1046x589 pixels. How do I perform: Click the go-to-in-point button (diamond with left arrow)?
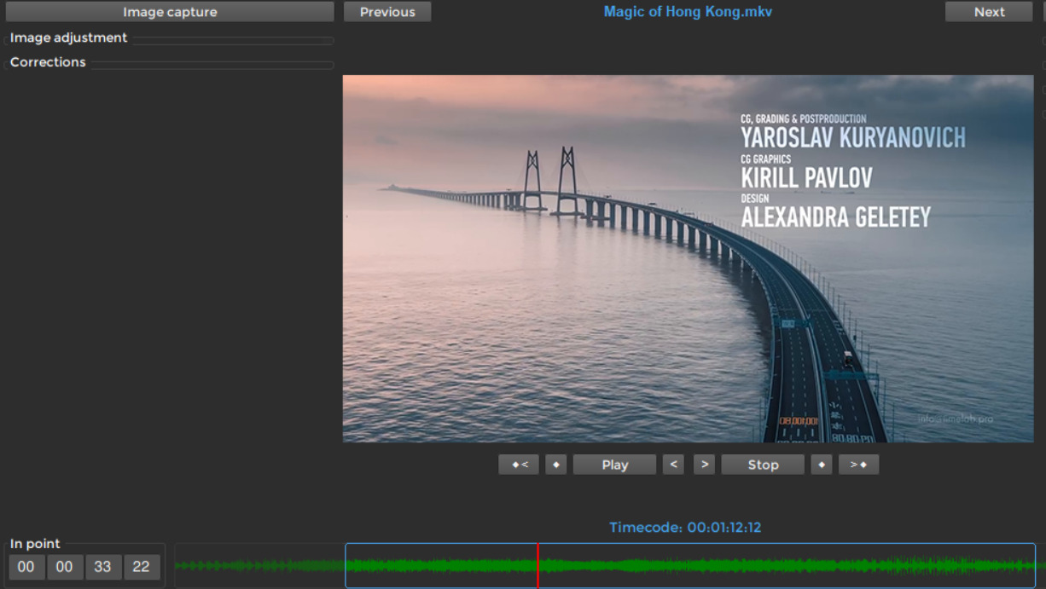click(x=519, y=465)
